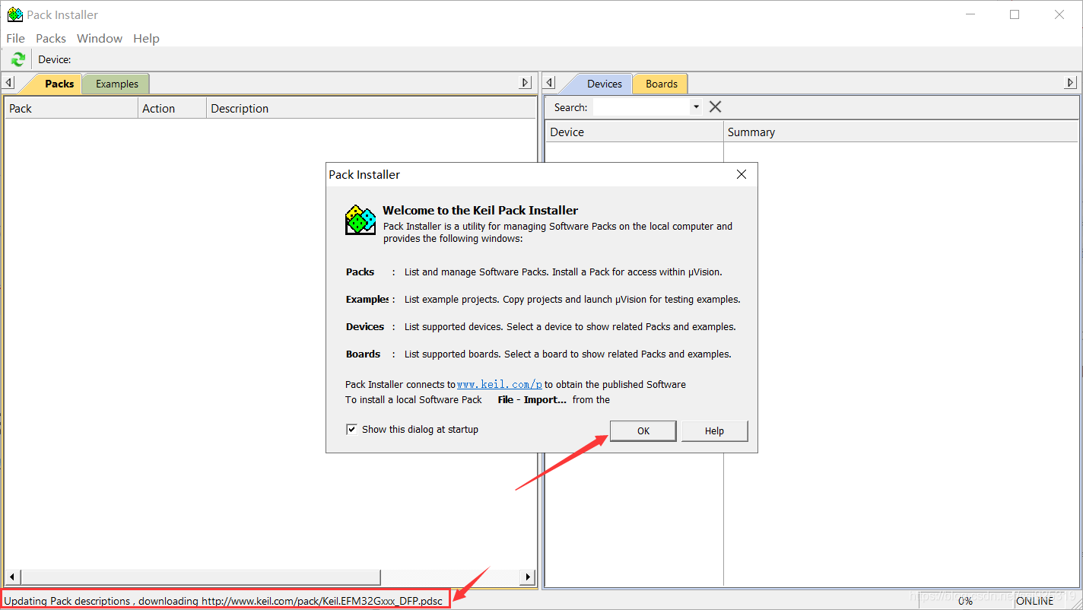Viewport: 1083px width, 610px height.
Task: Click right scroll arrow of Packs pane scrollbar
Action: coord(529,577)
